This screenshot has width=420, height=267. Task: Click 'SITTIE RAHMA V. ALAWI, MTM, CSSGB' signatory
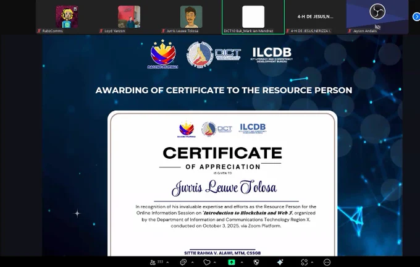(222, 253)
